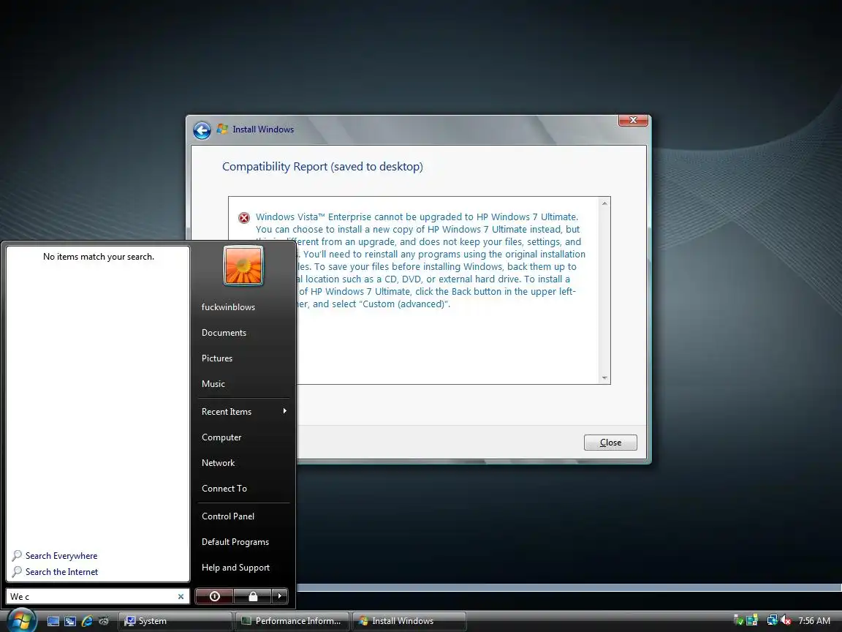Switch to the Performance Inform... taskbar button
This screenshot has height=632, width=842.
point(292,621)
